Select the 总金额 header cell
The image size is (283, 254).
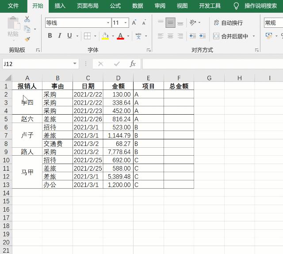pyautogui.click(x=179, y=86)
